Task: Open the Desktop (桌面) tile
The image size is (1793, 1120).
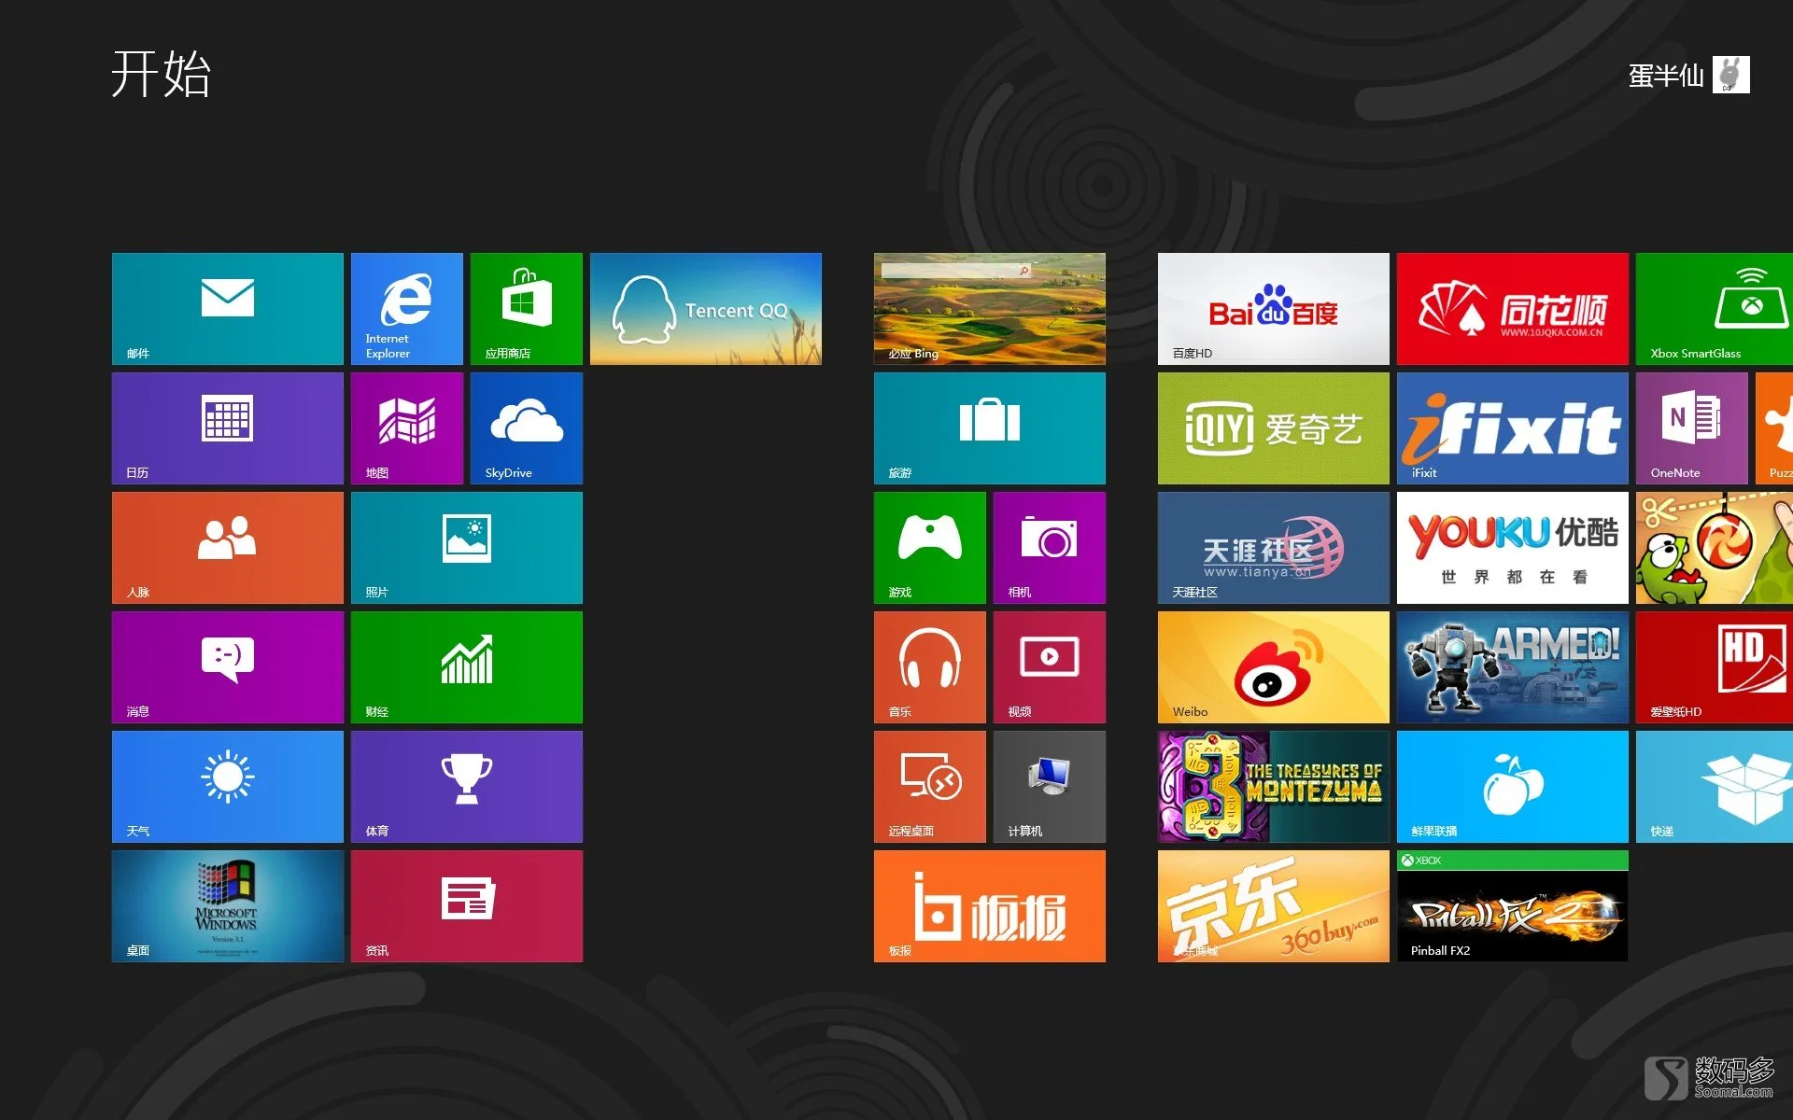Action: pos(228,906)
